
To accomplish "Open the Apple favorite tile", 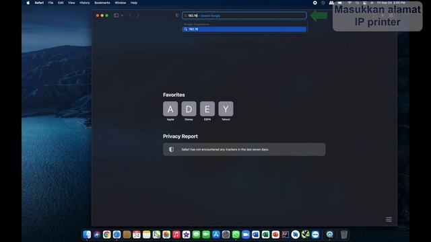I will [170, 109].
